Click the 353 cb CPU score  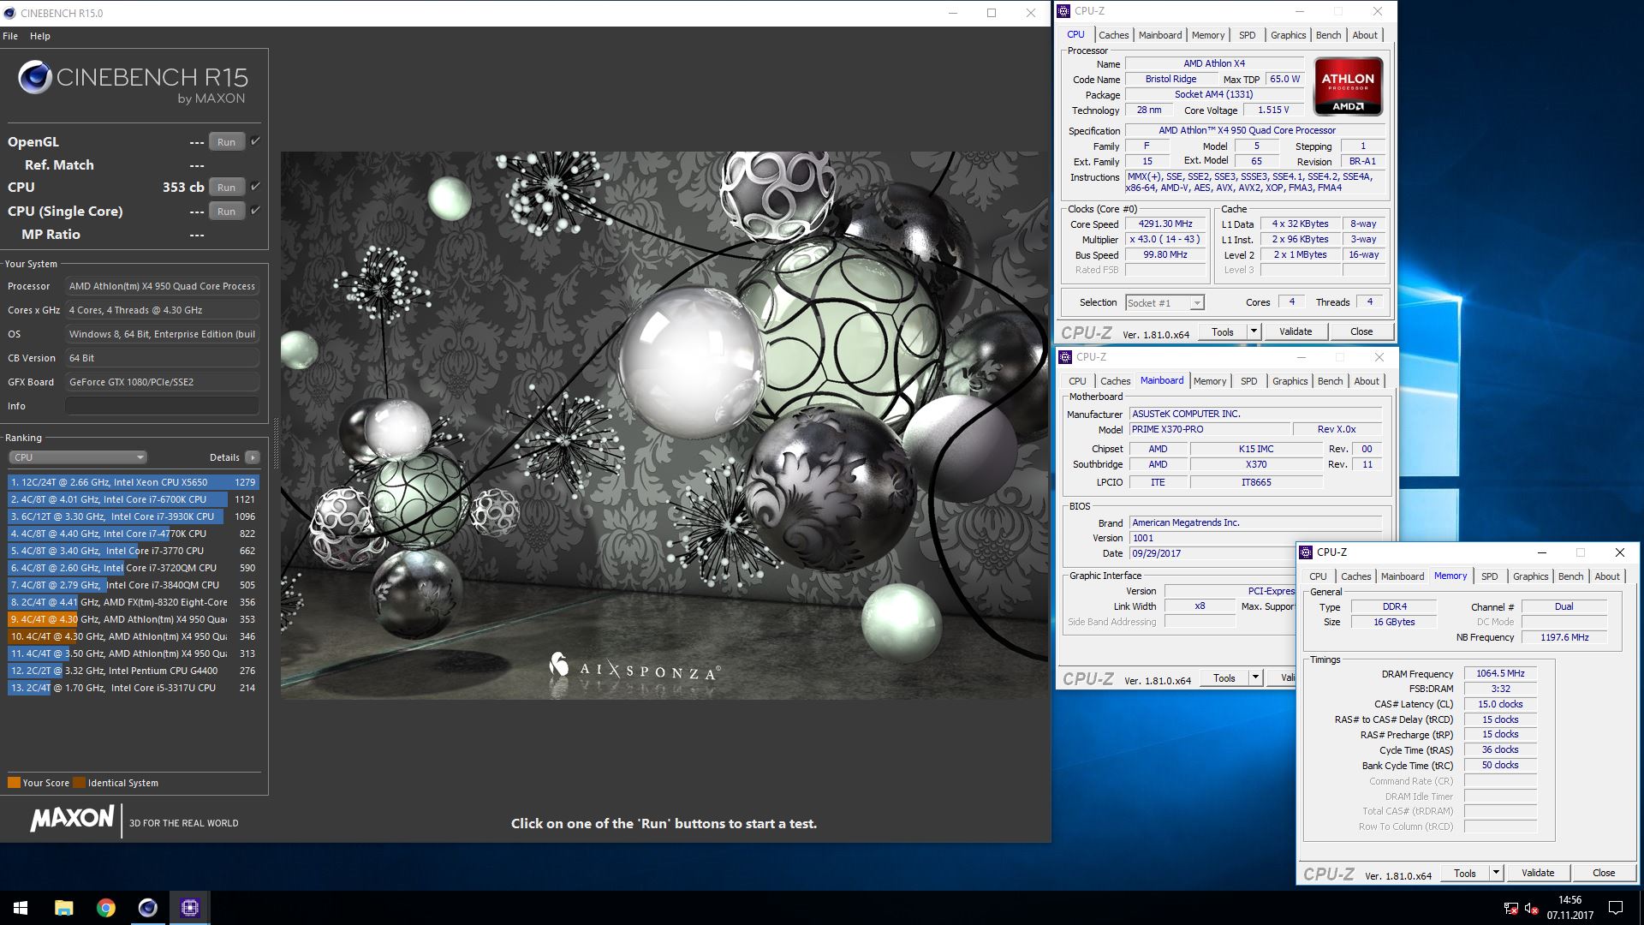(183, 187)
